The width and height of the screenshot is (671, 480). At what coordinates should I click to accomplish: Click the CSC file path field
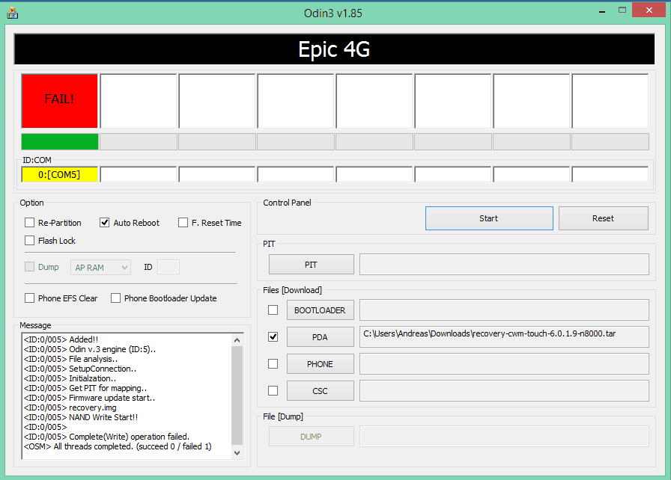[x=504, y=391]
